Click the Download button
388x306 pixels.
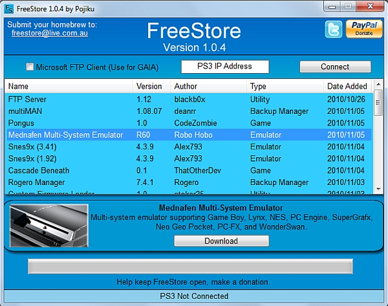click(221, 241)
